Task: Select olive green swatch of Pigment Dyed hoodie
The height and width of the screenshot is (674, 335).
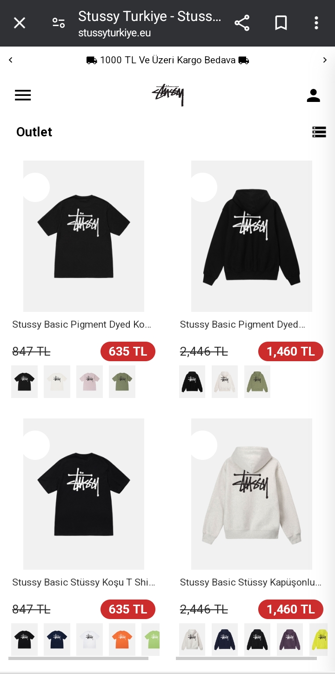Action: click(x=257, y=382)
